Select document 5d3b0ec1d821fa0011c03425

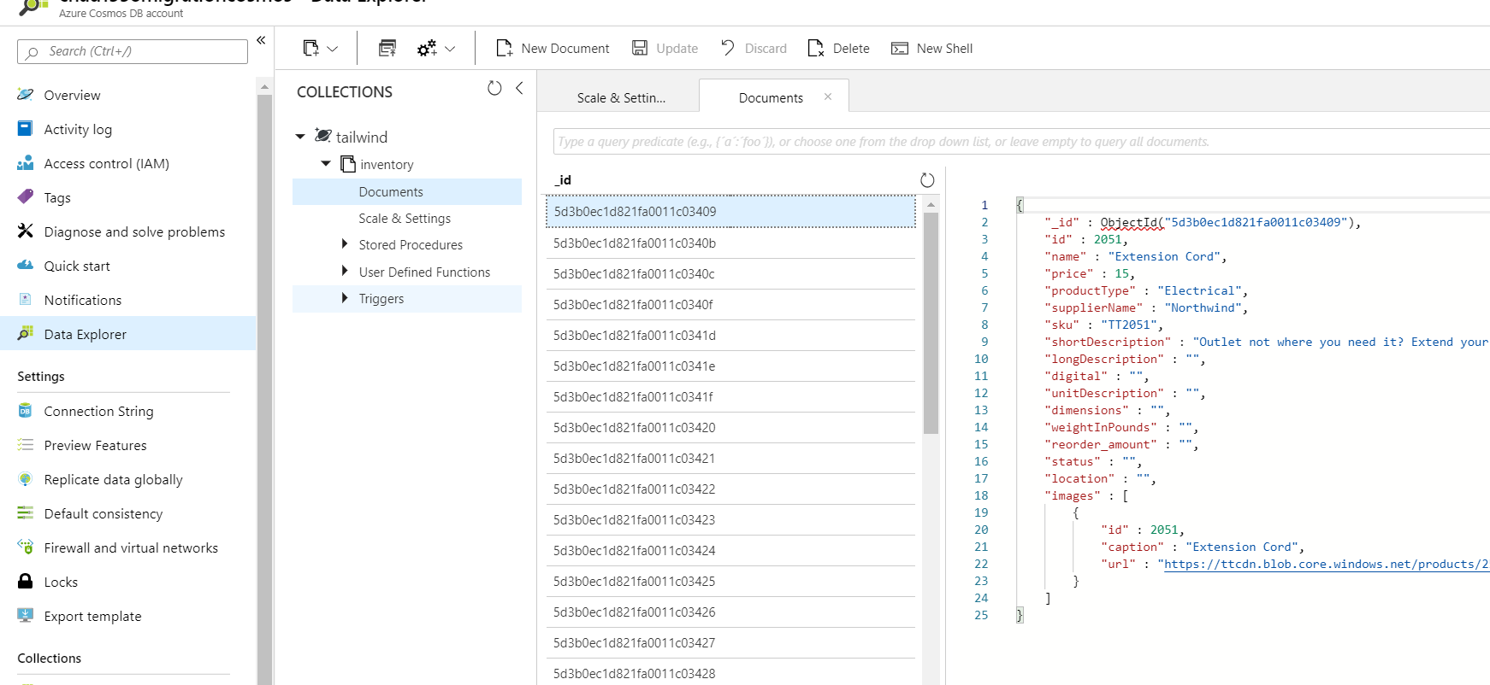(x=730, y=582)
